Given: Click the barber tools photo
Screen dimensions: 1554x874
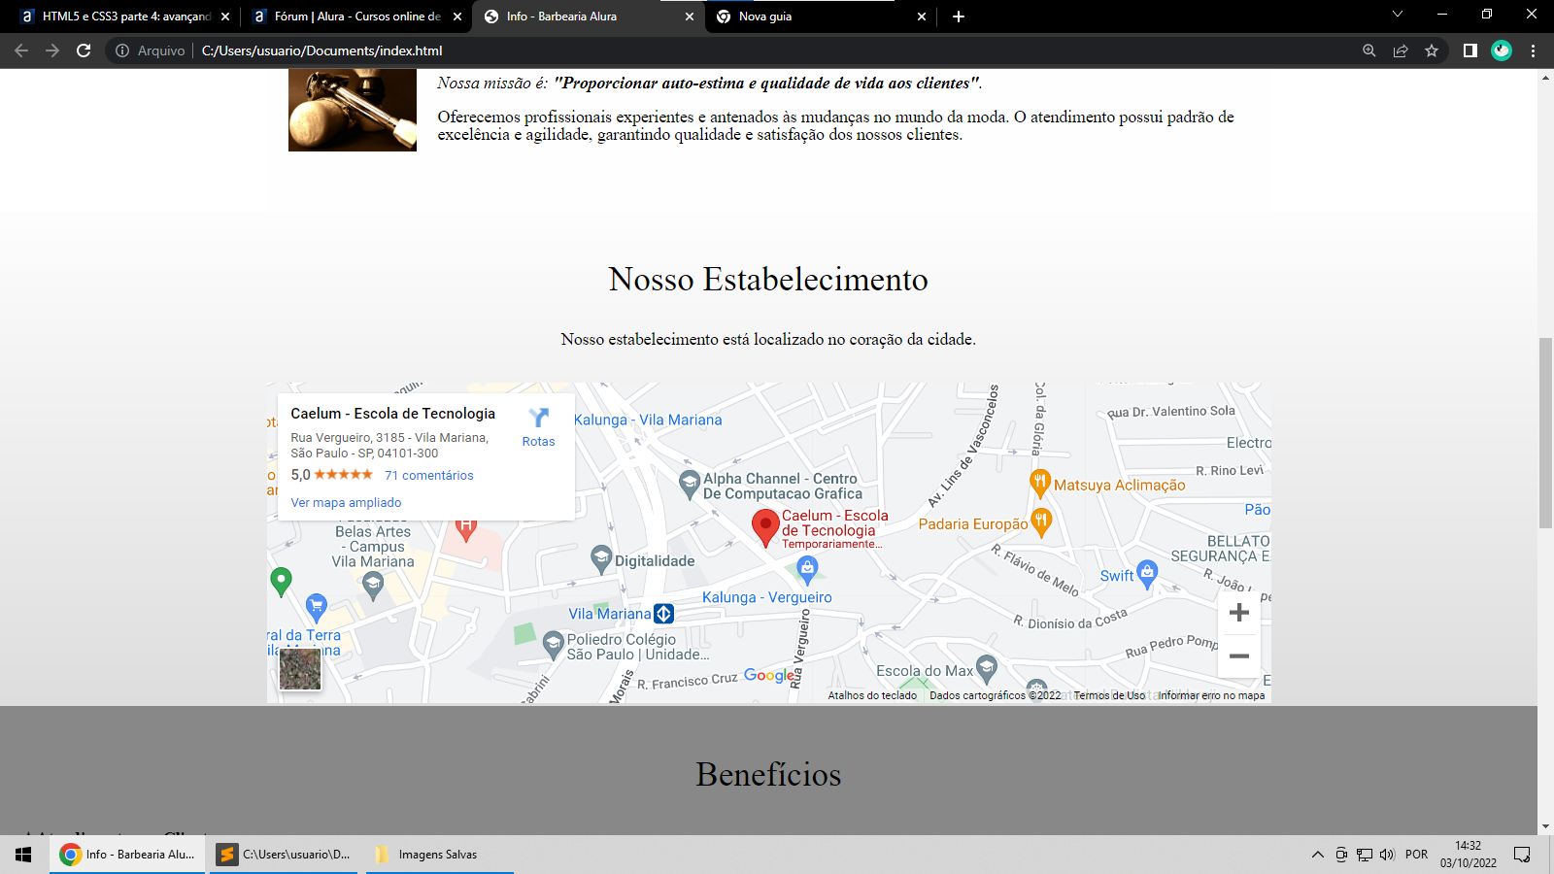Looking at the screenshot, I should pos(353,110).
